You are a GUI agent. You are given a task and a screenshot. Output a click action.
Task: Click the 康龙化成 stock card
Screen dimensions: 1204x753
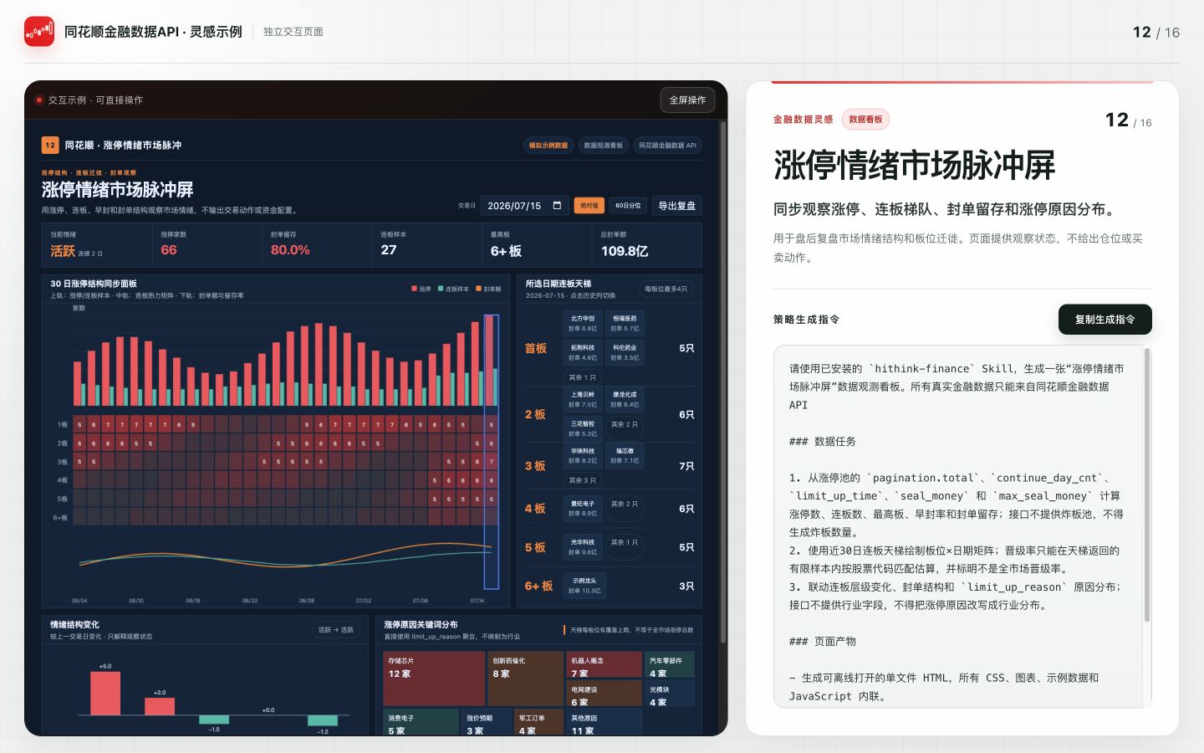pyautogui.click(x=625, y=399)
